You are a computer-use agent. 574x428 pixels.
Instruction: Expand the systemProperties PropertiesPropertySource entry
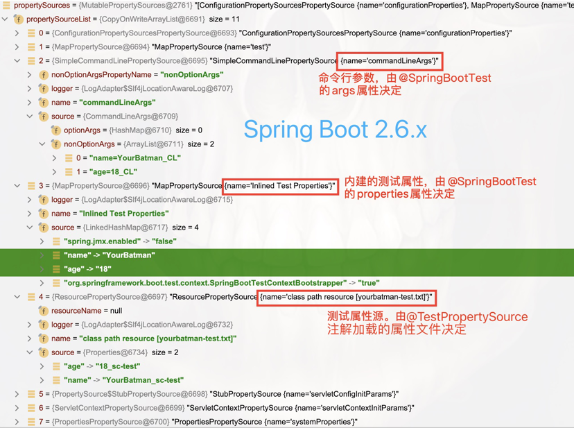17,422
